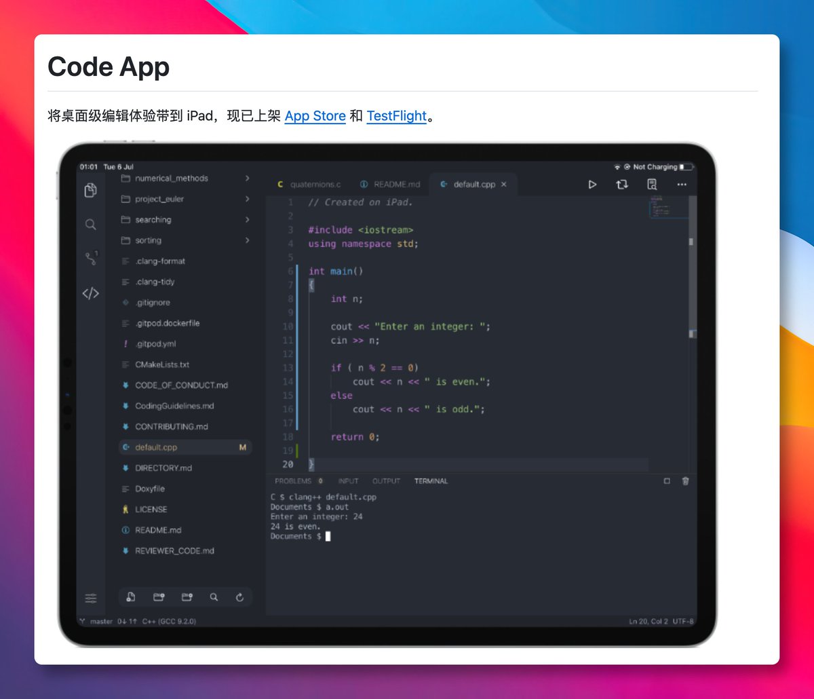
Task: Click the 0↓ 1↑ sync status
Action: 128,621
